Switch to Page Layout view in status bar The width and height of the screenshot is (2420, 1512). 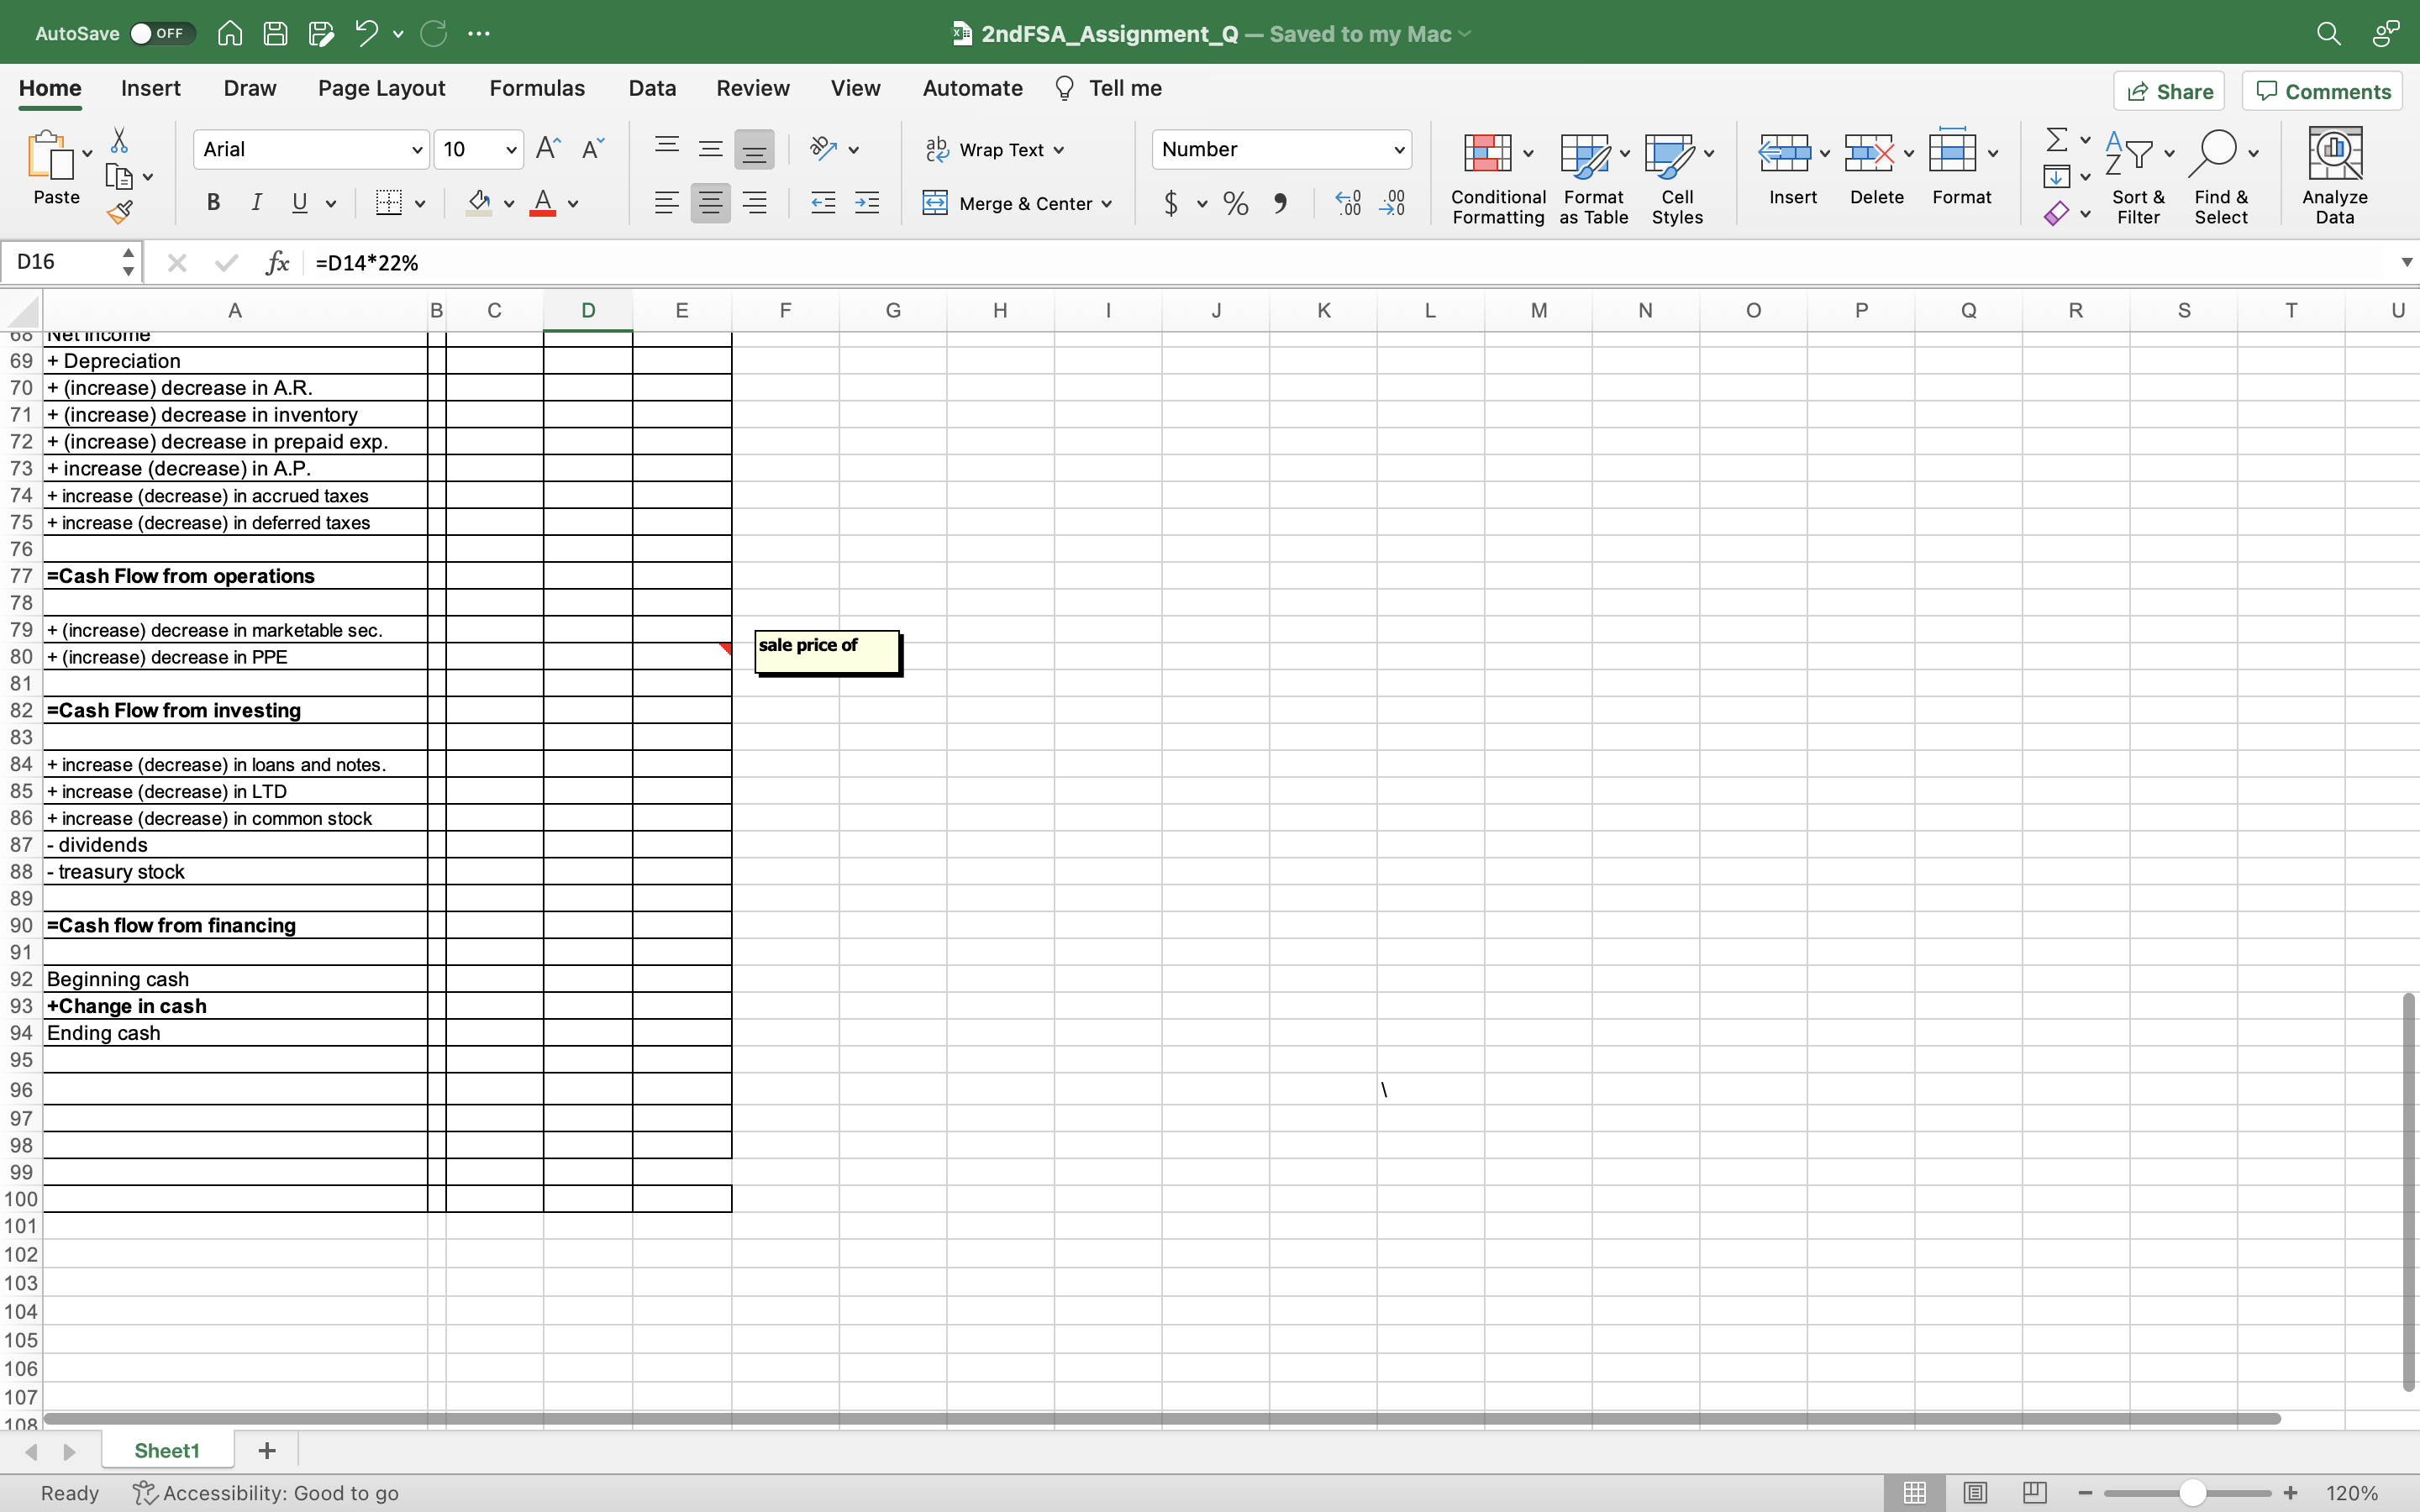click(1974, 1492)
